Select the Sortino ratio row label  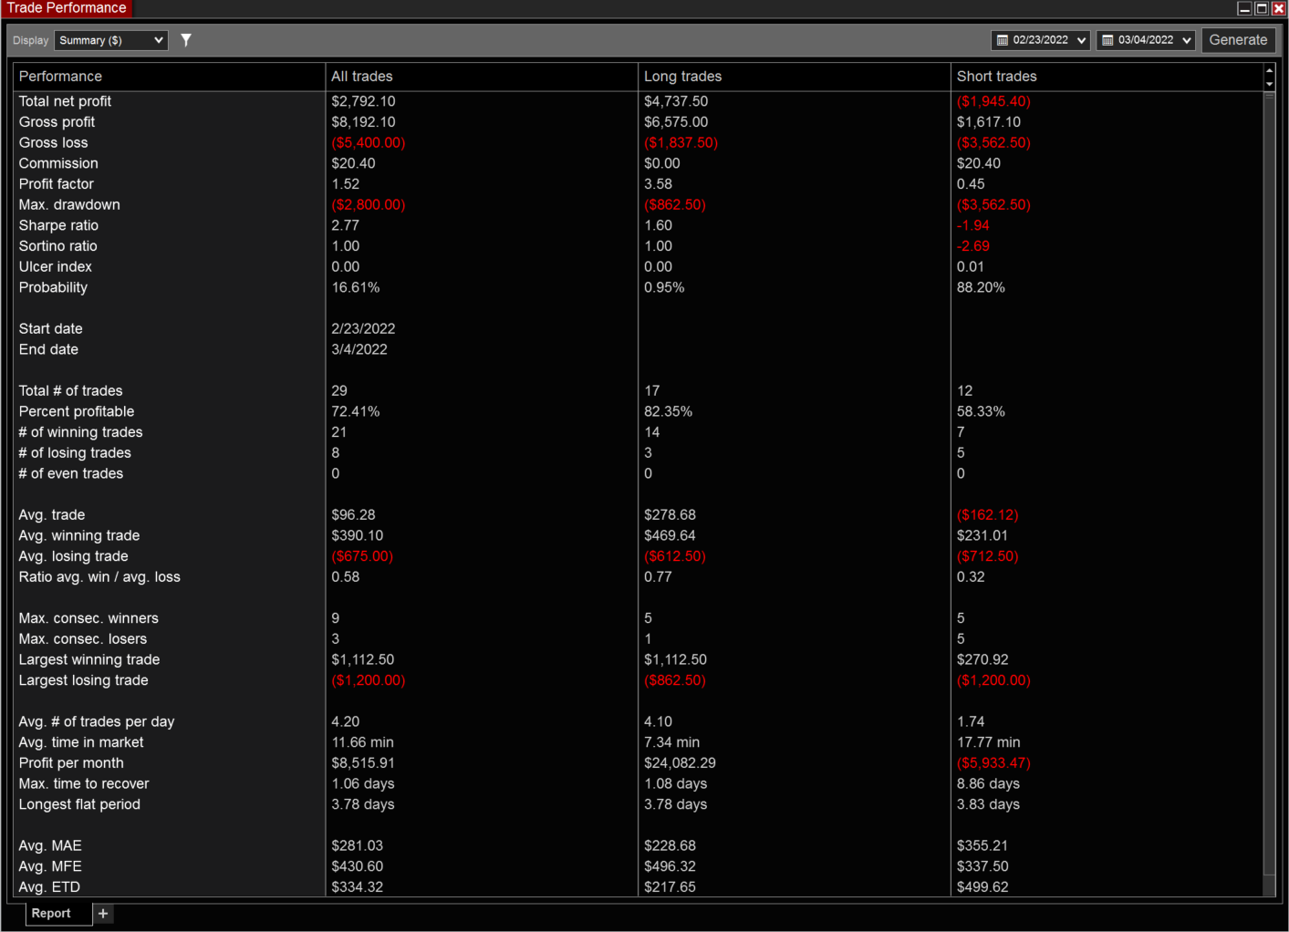point(57,246)
